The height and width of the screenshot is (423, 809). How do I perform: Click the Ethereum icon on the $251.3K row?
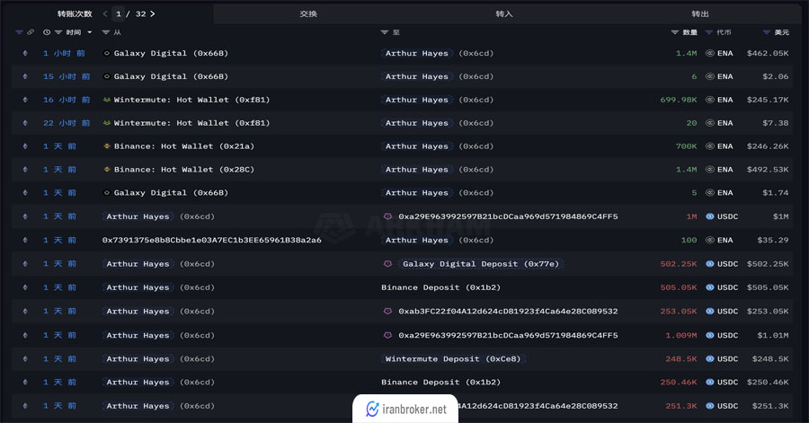click(x=25, y=405)
